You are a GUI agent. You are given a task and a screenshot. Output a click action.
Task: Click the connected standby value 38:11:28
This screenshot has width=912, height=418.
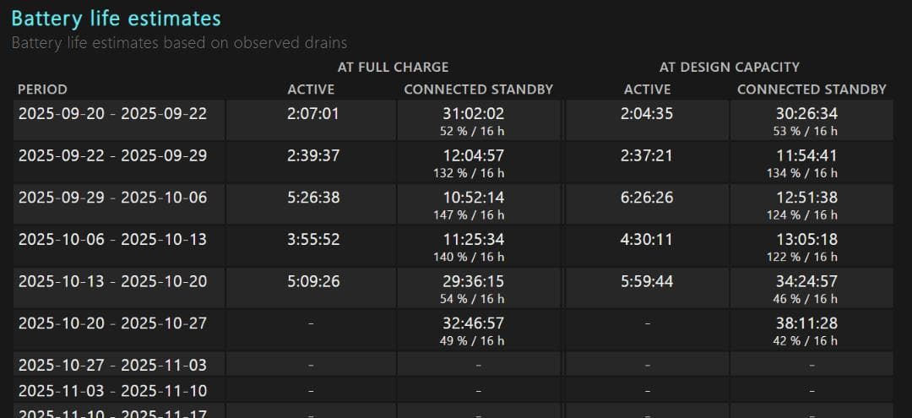click(806, 323)
